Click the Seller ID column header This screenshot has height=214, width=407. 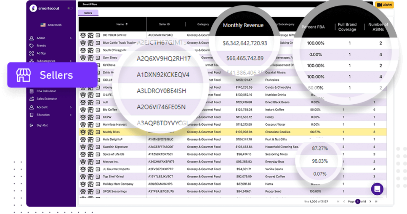(x=164, y=24)
